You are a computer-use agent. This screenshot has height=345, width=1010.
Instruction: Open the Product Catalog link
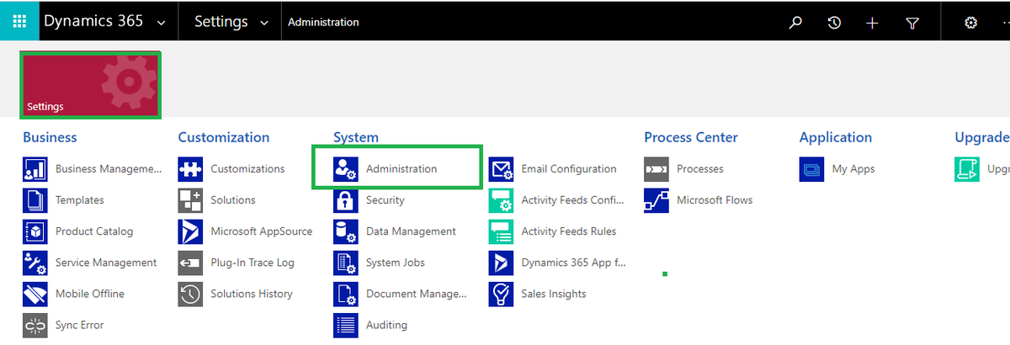coord(94,231)
